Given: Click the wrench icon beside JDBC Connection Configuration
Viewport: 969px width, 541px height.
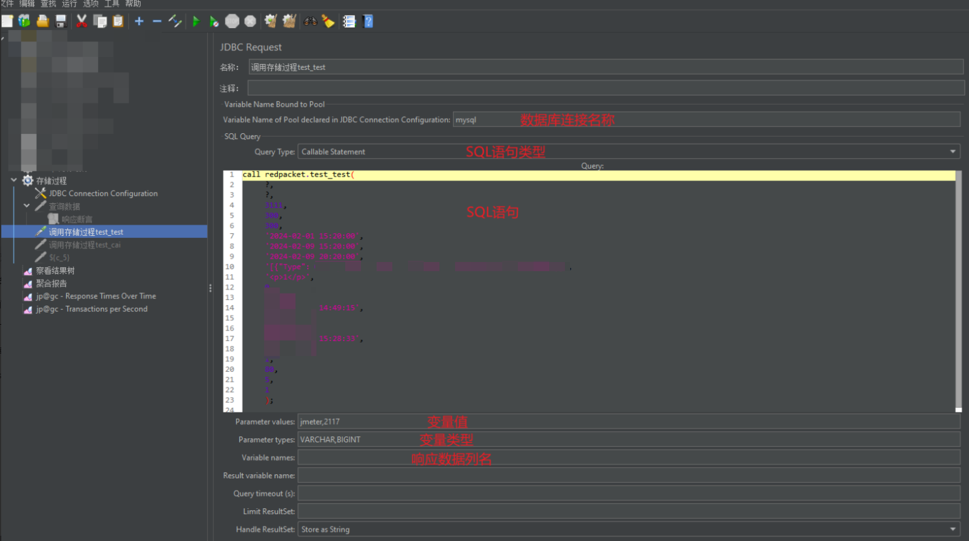Looking at the screenshot, I should coord(41,193).
